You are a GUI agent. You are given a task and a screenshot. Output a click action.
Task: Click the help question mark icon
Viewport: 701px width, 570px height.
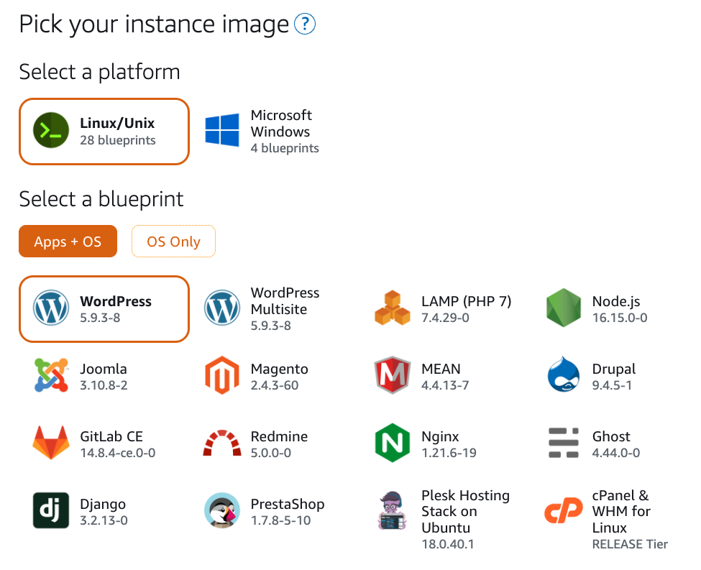(305, 25)
